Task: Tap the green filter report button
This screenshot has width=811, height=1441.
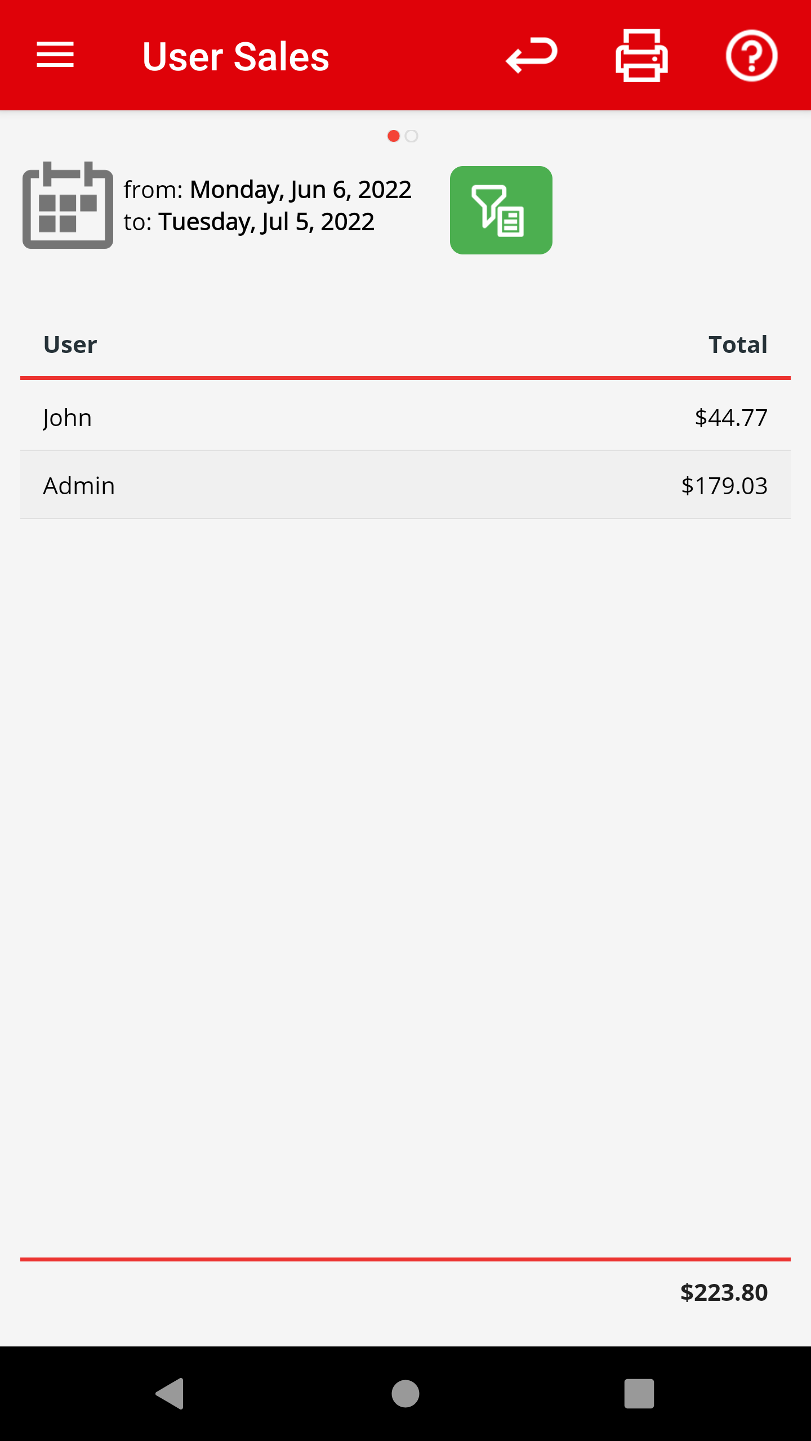Action: coord(501,210)
